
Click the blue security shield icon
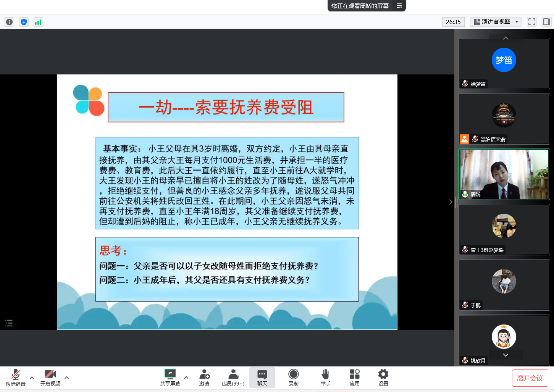(24, 22)
